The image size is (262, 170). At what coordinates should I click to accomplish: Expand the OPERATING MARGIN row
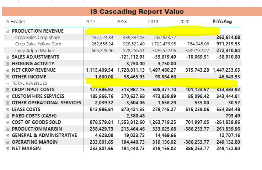(7, 142)
